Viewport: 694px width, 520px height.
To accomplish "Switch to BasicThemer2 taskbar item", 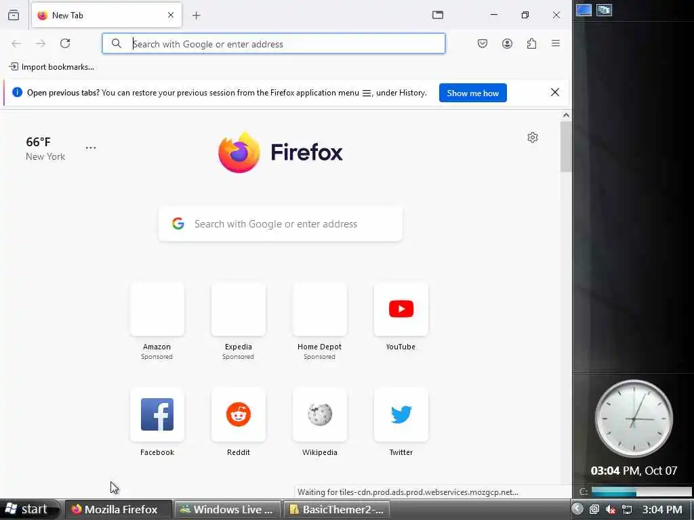I will pyautogui.click(x=336, y=509).
